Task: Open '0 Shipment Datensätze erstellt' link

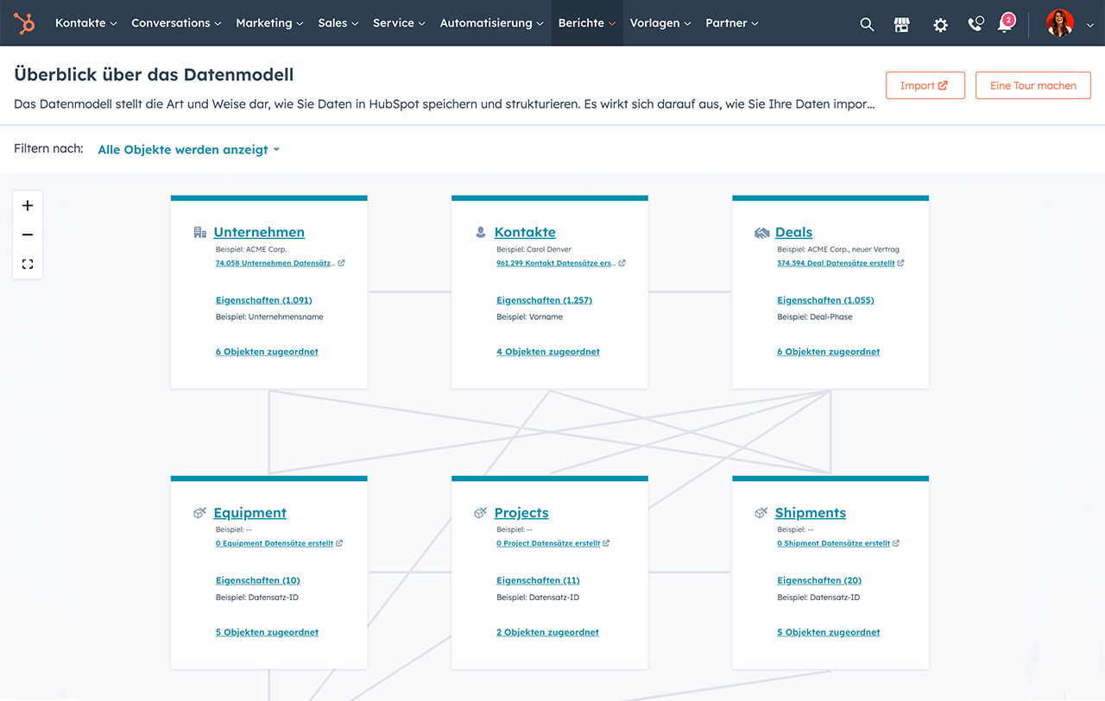Action: [833, 543]
